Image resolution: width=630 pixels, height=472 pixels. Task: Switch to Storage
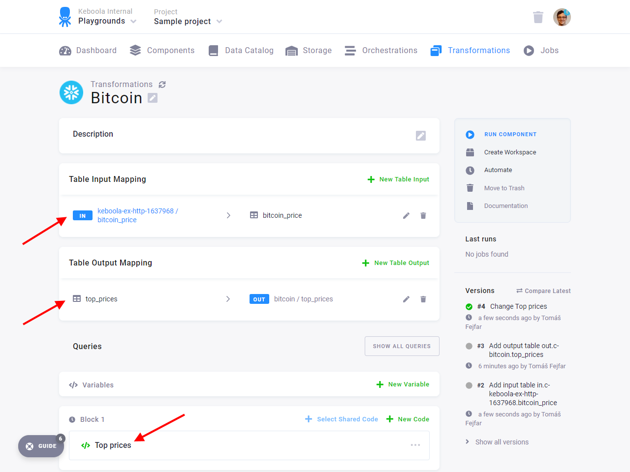click(x=309, y=50)
